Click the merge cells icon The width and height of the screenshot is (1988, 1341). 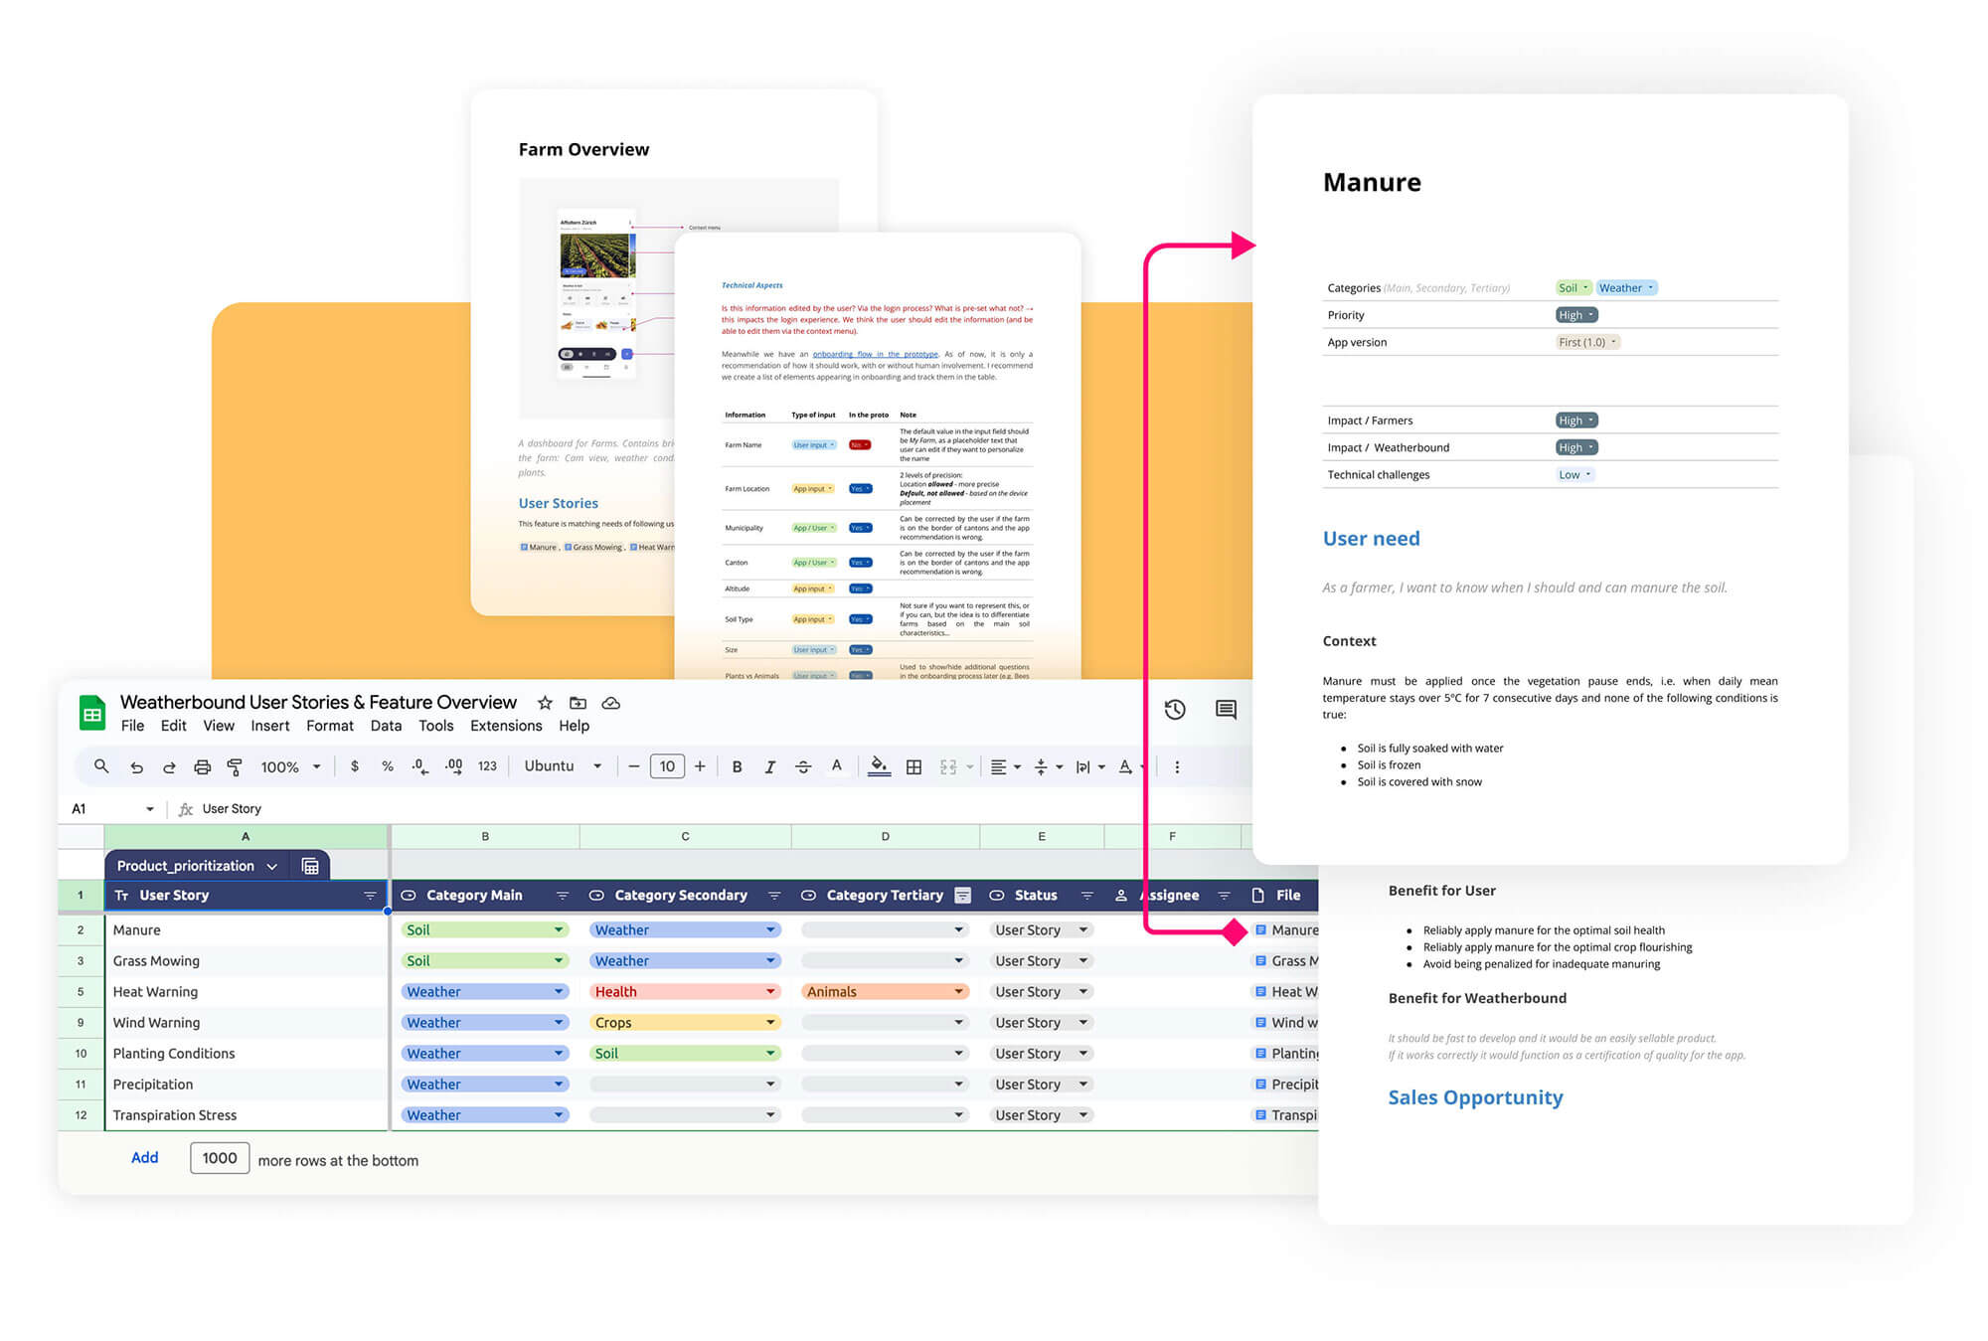[x=948, y=766]
